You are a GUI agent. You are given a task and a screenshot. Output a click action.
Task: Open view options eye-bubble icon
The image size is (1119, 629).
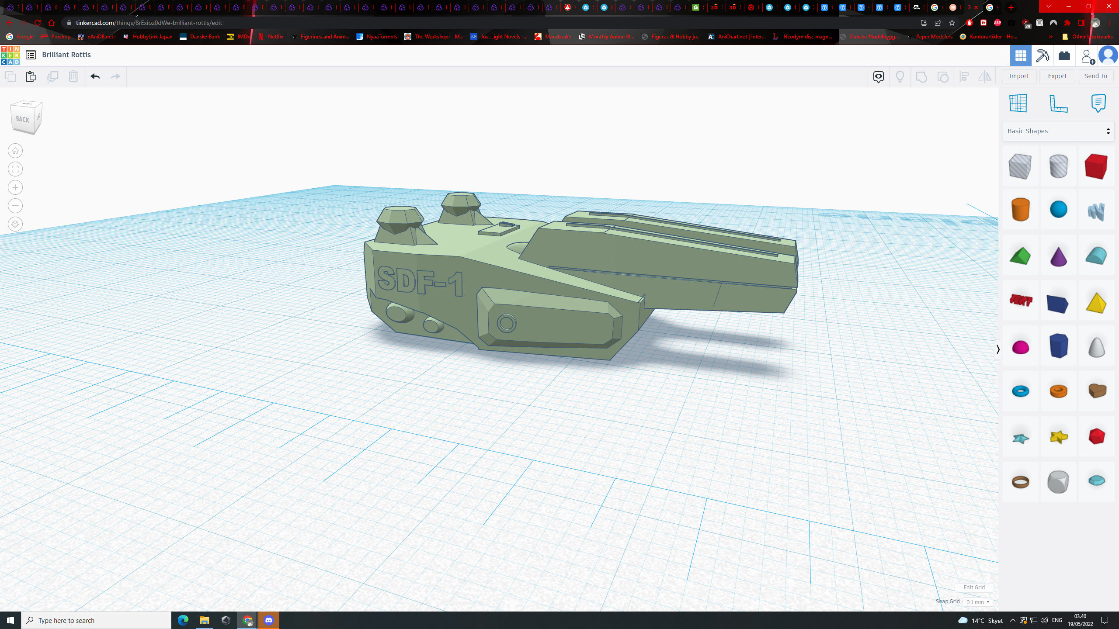point(879,77)
